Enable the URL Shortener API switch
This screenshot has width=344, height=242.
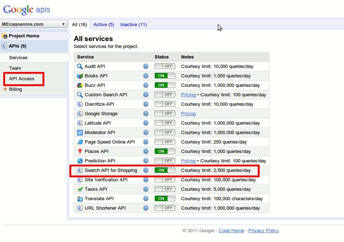pos(165,208)
